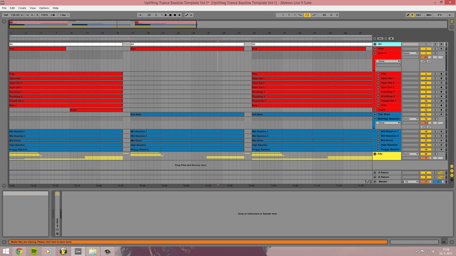Click FXs track pan C control
The height and width of the screenshot is (256, 456).
click(x=438, y=158)
